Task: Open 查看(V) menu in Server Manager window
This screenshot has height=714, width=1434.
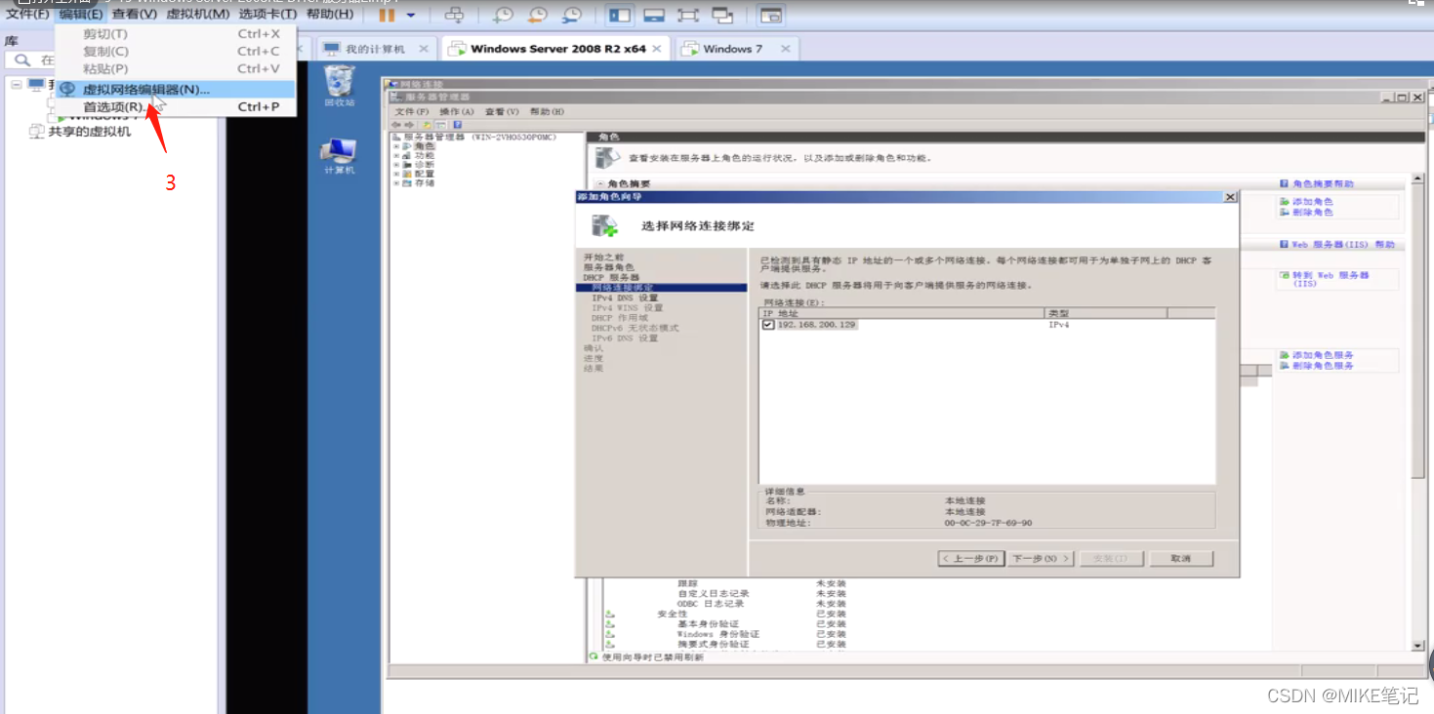Action: tap(502, 112)
